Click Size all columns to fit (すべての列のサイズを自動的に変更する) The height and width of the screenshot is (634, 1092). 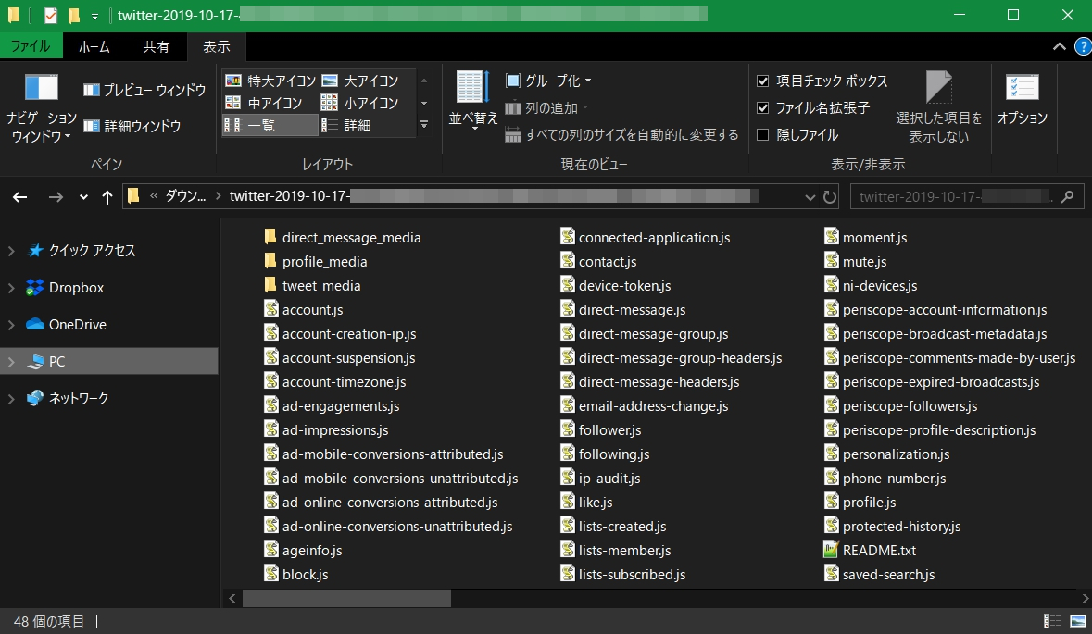coord(621,134)
